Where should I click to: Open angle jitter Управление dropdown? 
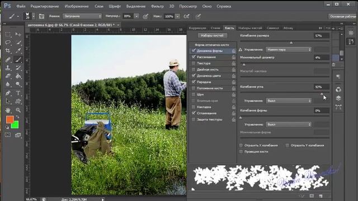[289, 100]
